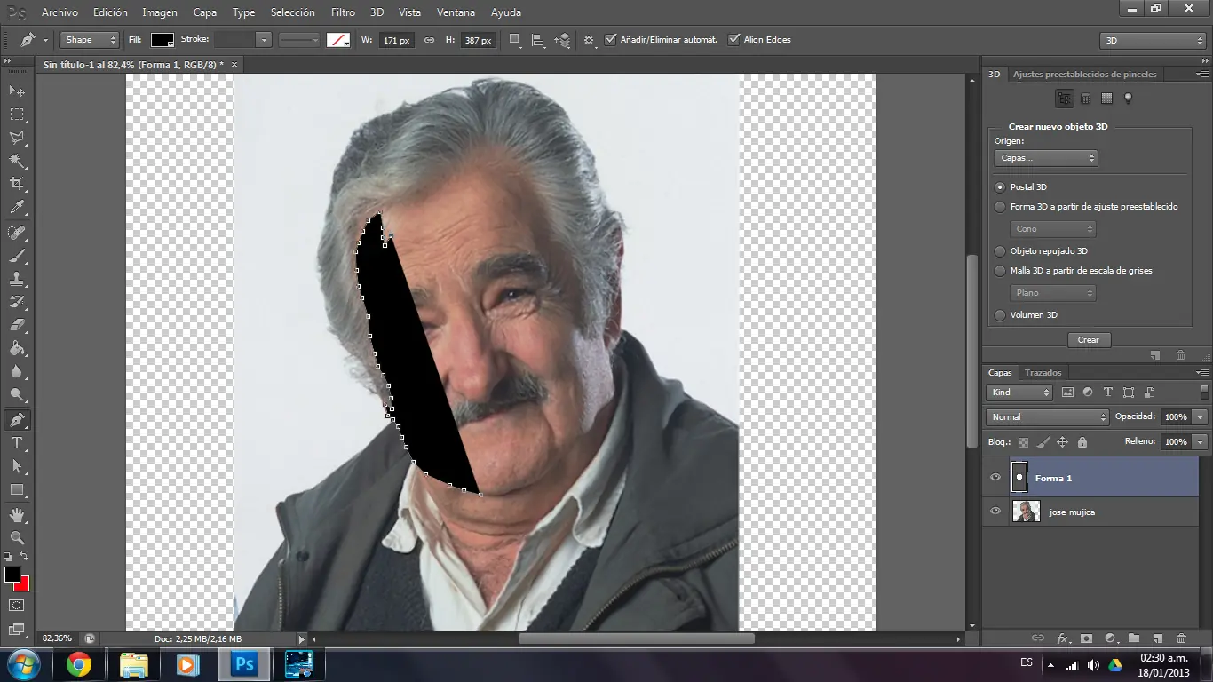Add a layer mask

point(1087,638)
